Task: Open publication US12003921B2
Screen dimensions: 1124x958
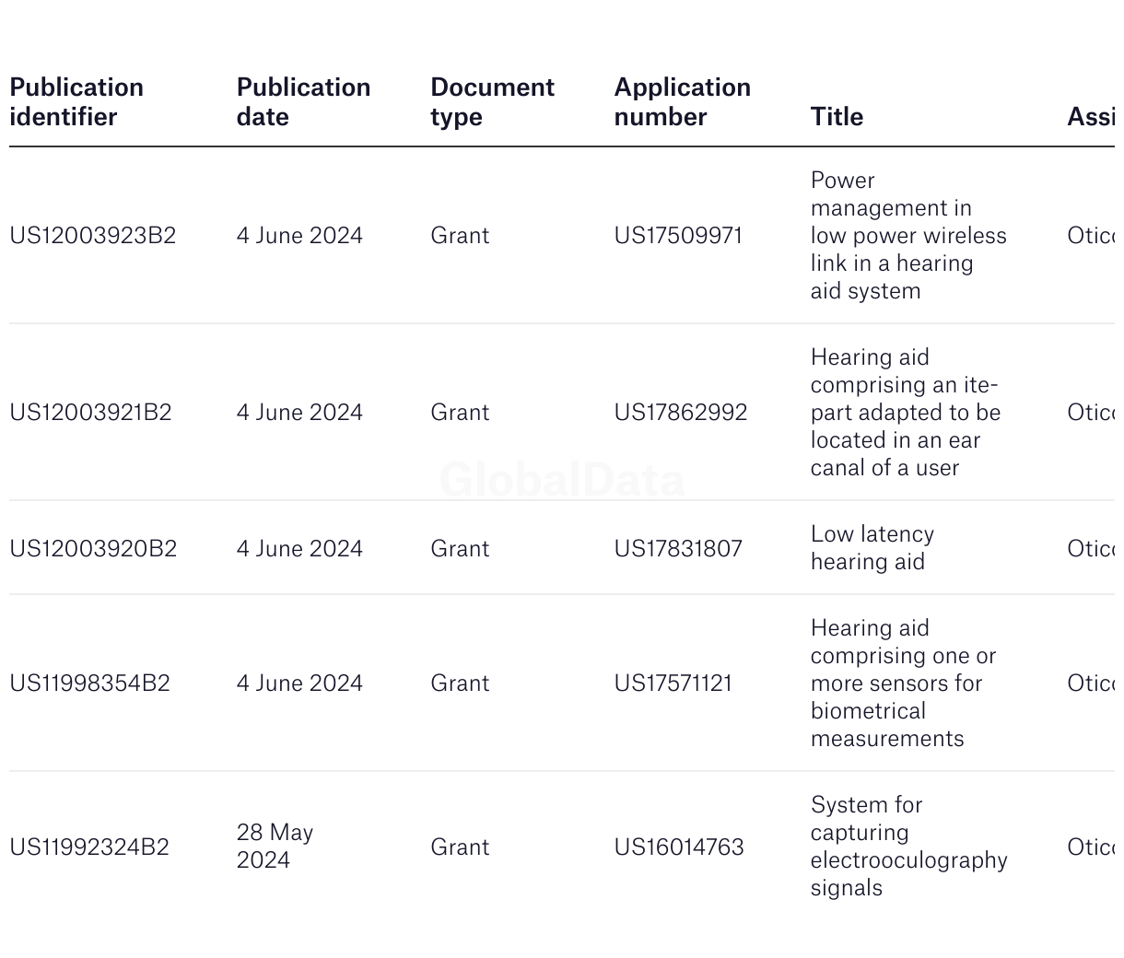Action: 90,413
